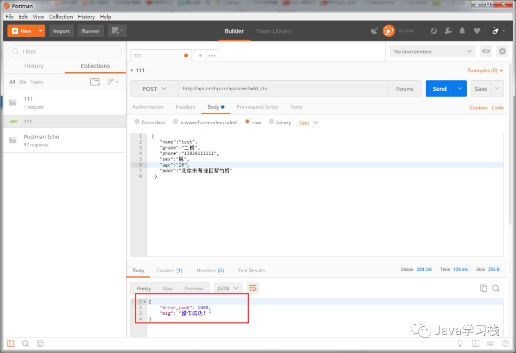Image resolution: width=516 pixels, height=353 pixels.
Task: Open the response Cookies (1) tab
Action: coord(169,270)
